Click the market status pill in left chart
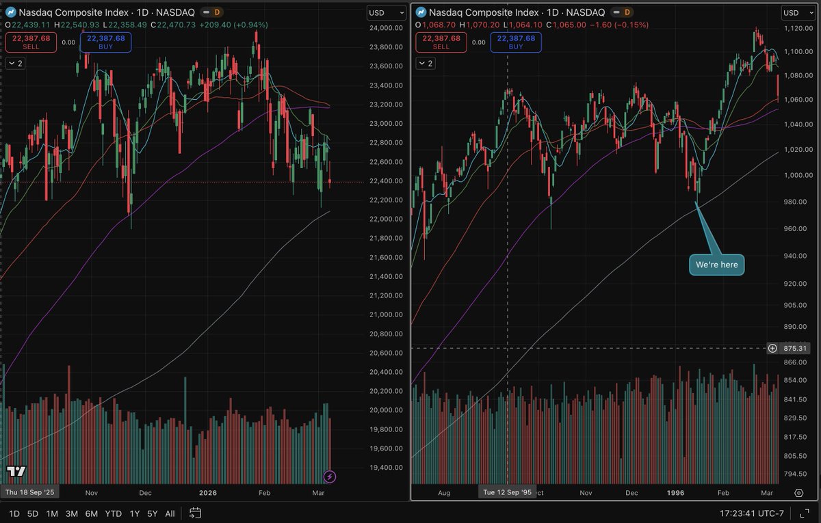 tap(205, 12)
